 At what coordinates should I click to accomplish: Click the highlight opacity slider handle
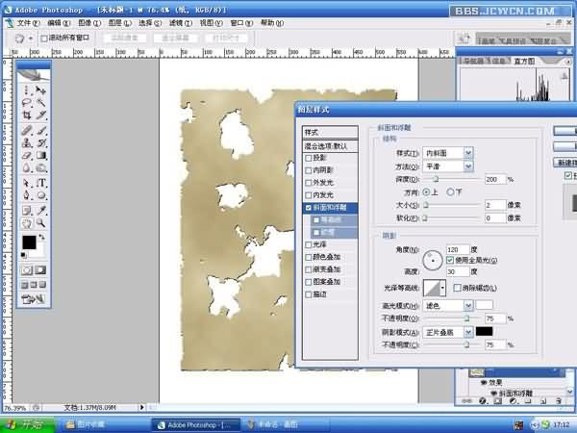[466, 318]
